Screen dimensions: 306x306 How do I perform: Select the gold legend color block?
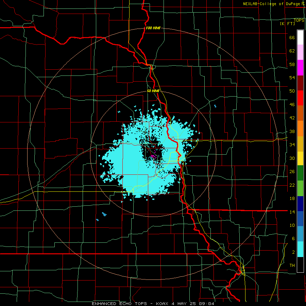point(300,144)
